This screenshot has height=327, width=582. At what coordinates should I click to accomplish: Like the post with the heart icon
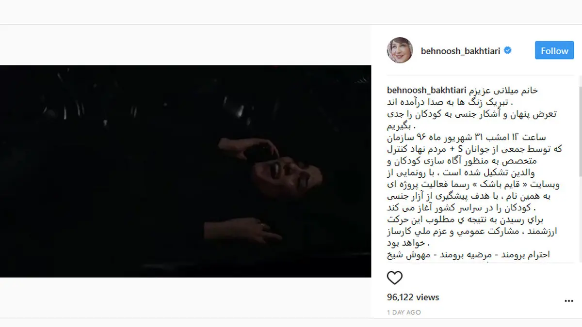click(395, 278)
